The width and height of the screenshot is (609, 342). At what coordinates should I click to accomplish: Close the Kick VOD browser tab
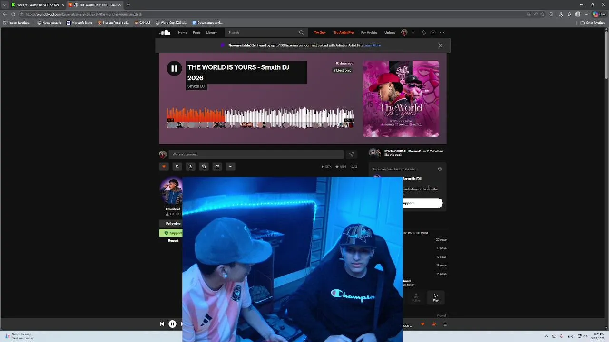point(62,5)
